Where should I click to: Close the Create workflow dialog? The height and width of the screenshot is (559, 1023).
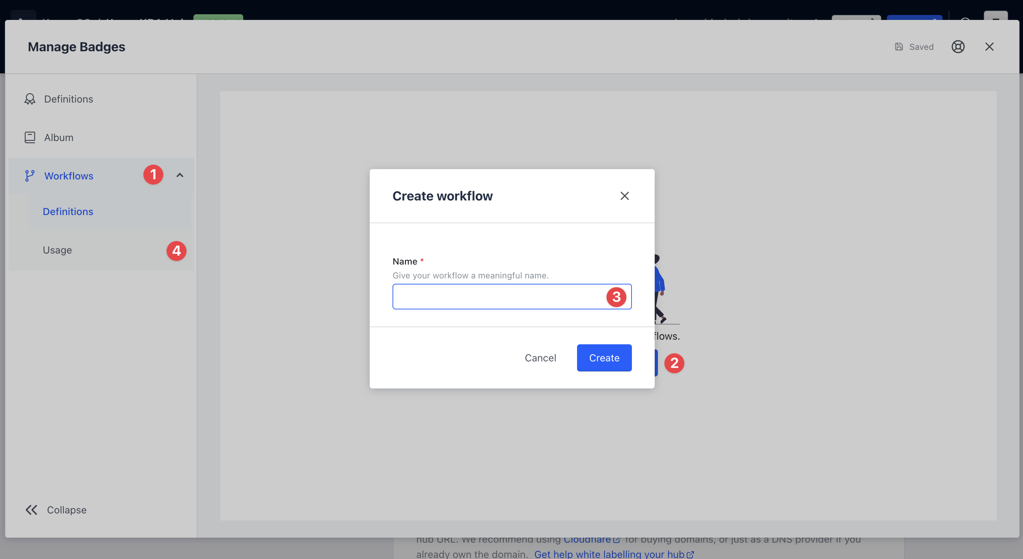[x=624, y=196]
